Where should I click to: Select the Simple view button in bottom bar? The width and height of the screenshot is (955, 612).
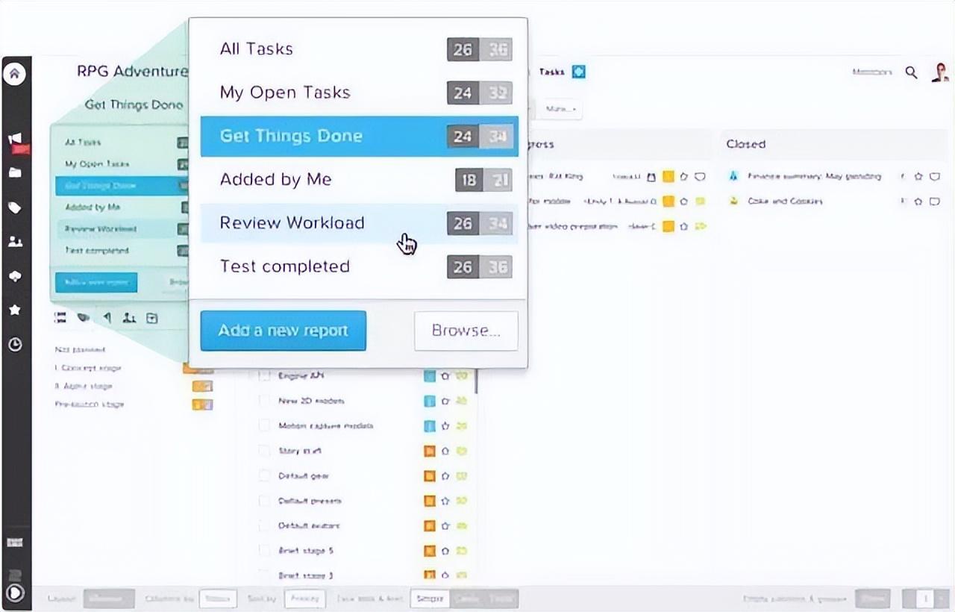click(x=430, y=599)
